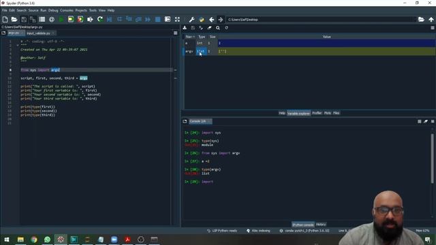This screenshot has width=436, height=245.
Task: Import data in the Variable explorer
Action: click(x=185, y=28)
